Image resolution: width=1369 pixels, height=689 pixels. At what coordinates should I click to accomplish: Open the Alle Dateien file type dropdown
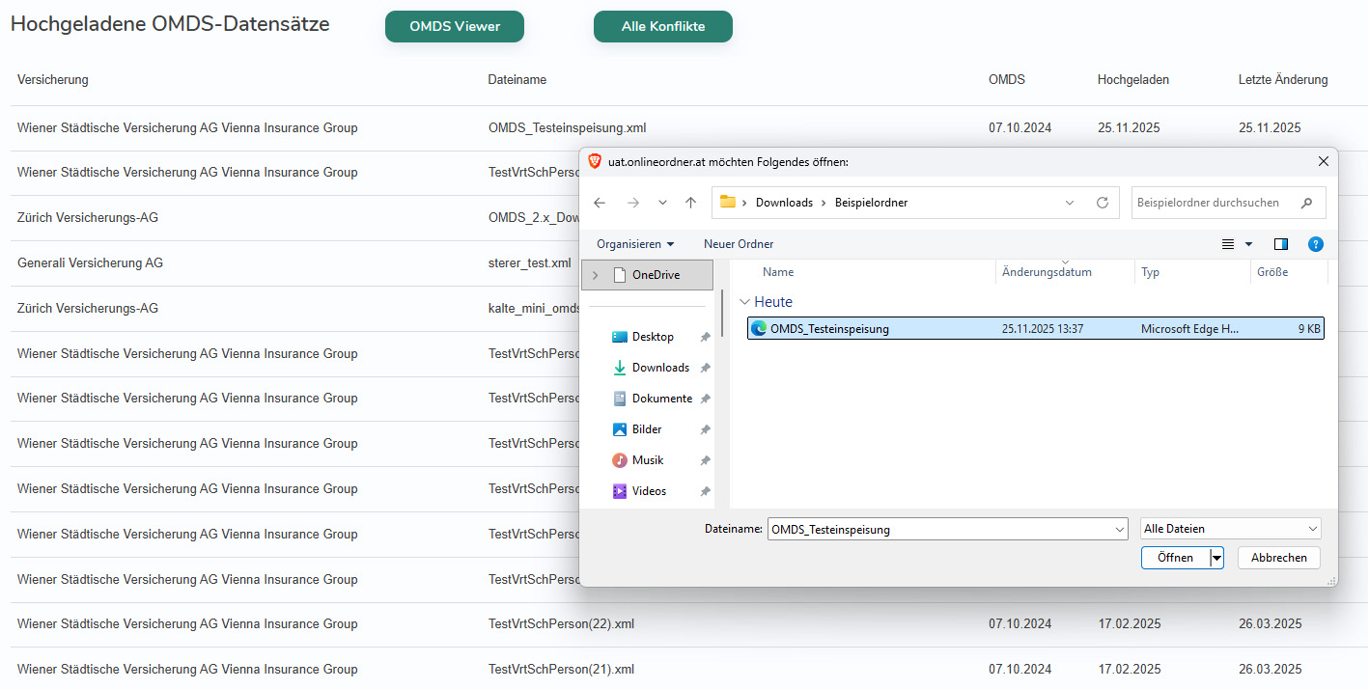[x=1230, y=529]
